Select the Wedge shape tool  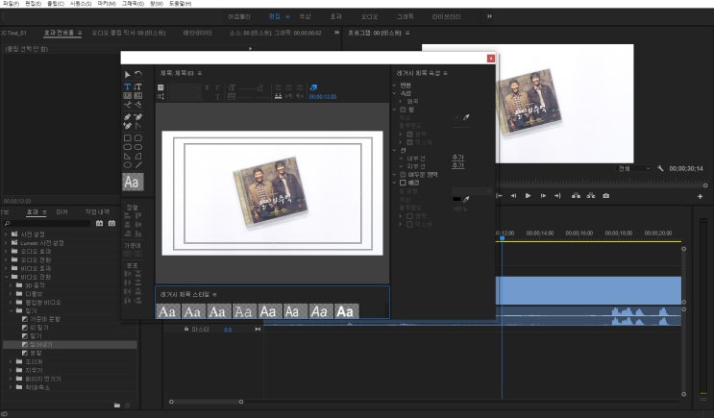(127, 157)
